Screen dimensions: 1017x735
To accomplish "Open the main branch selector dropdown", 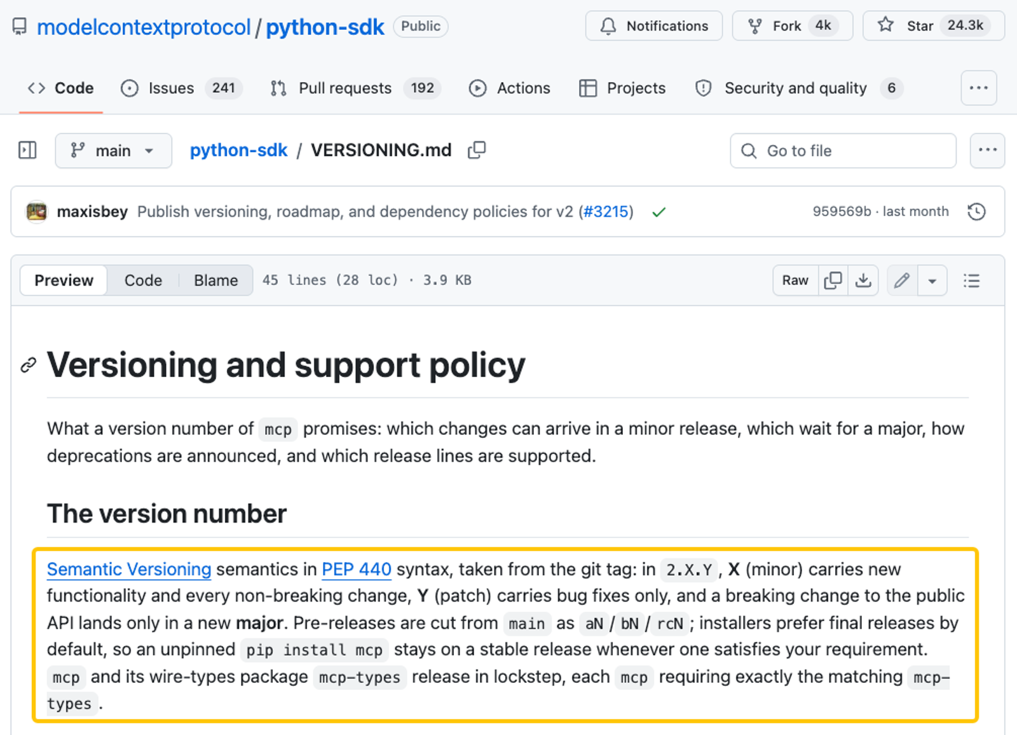I will [x=113, y=151].
